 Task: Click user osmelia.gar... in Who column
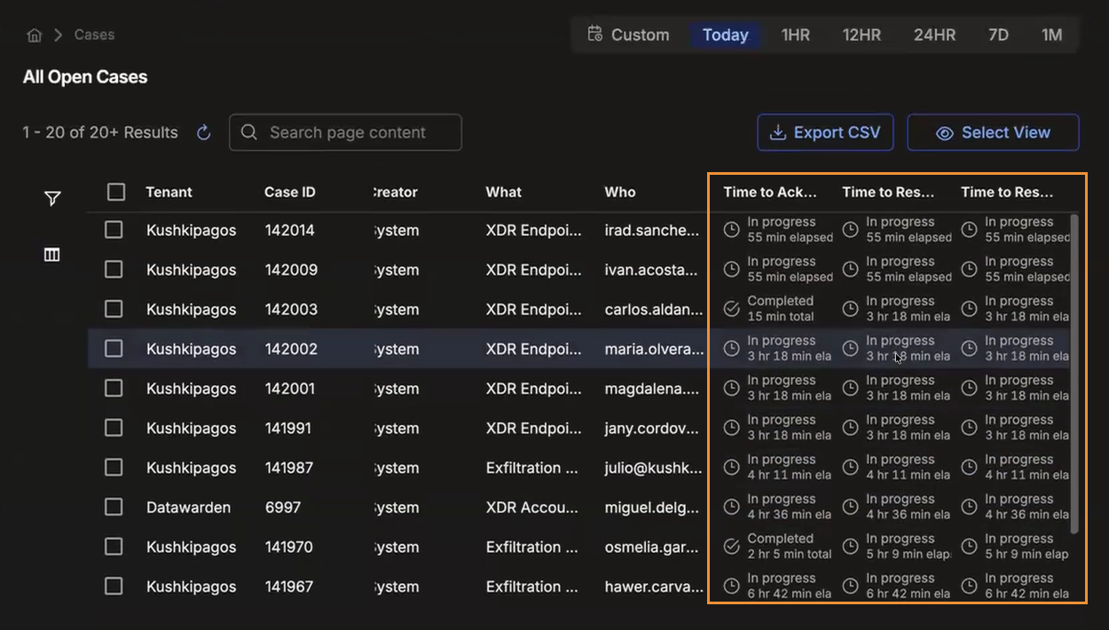coord(652,547)
